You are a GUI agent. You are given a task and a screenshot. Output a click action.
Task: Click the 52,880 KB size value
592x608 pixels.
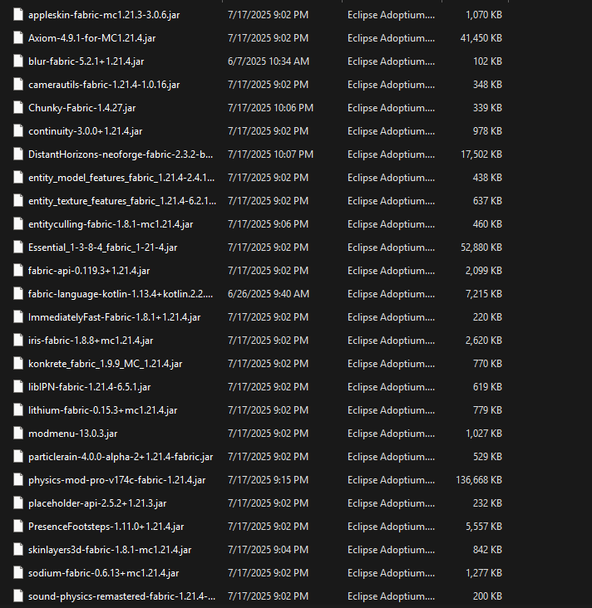(481, 248)
